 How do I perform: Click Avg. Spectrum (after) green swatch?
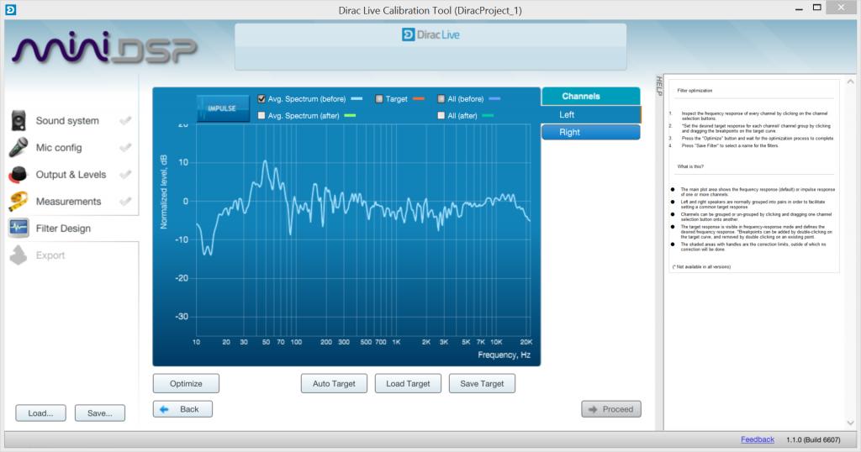coord(350,115)
